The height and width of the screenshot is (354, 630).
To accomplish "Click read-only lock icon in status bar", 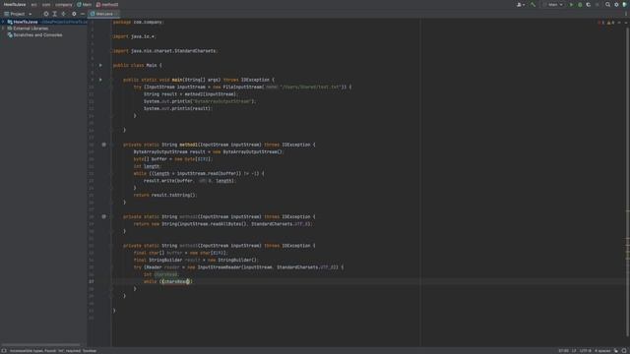I will pyautogui.click(x=616, y=351).
